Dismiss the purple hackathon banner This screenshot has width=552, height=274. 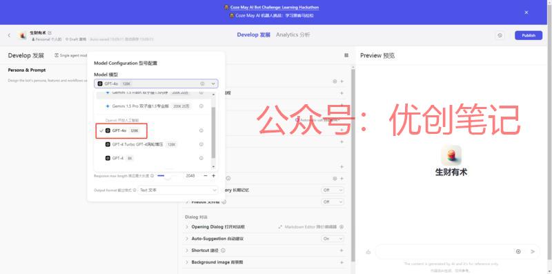coord(526,12)
